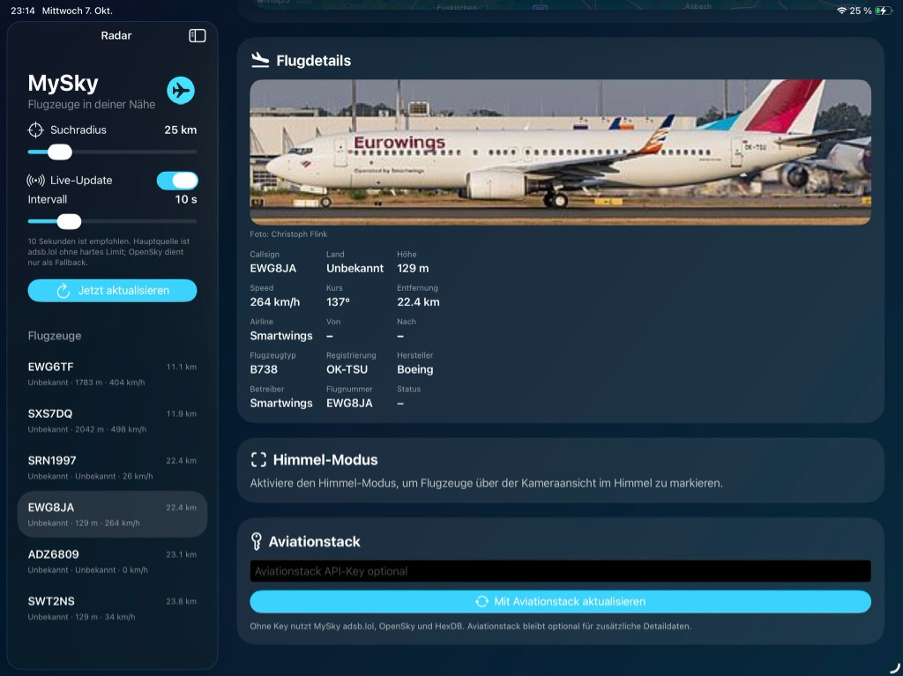
Task: Click the Flugdetails landing plane icon
Action: click(260, 60)
